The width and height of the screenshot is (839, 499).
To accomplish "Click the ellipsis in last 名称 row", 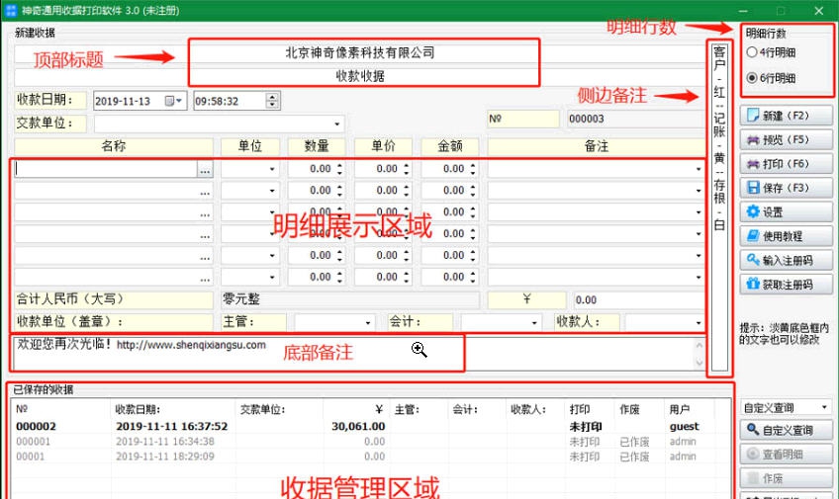I will 205,279.
